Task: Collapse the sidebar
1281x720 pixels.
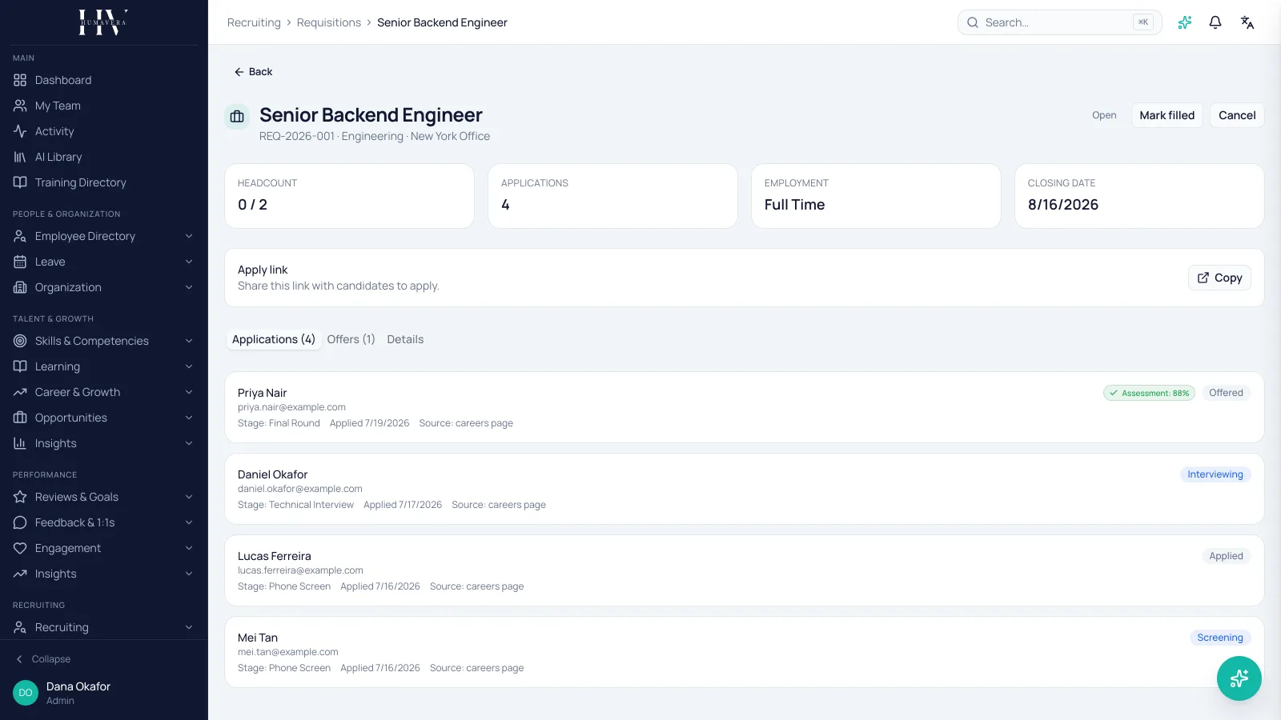Action: (44, 659)
